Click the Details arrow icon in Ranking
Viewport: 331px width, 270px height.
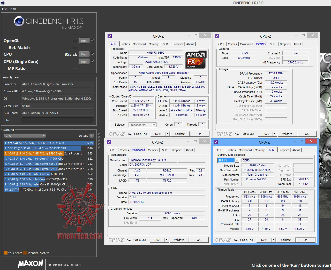[x=92, y=136]
